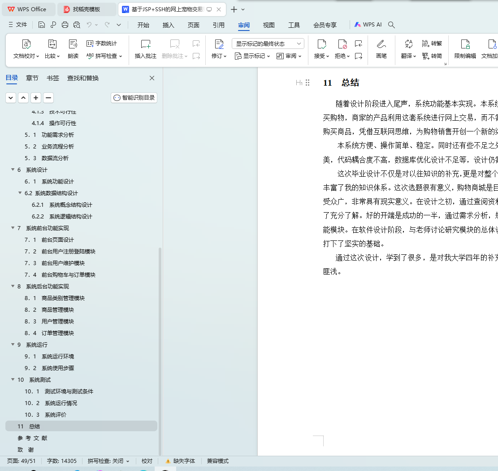This screenshot has height=471, width=498.
Task: Open quick access toolbar customize arrow
Action: [x=119, y=25]
